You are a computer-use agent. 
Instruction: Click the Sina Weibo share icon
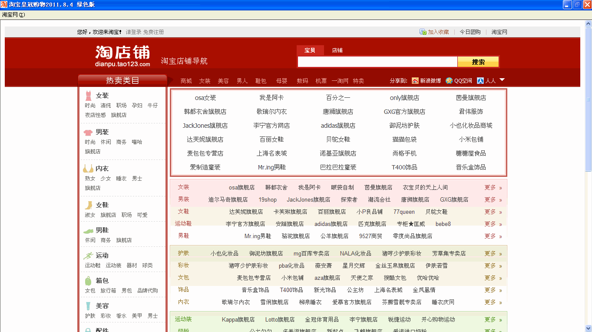[x=415, y=80]
